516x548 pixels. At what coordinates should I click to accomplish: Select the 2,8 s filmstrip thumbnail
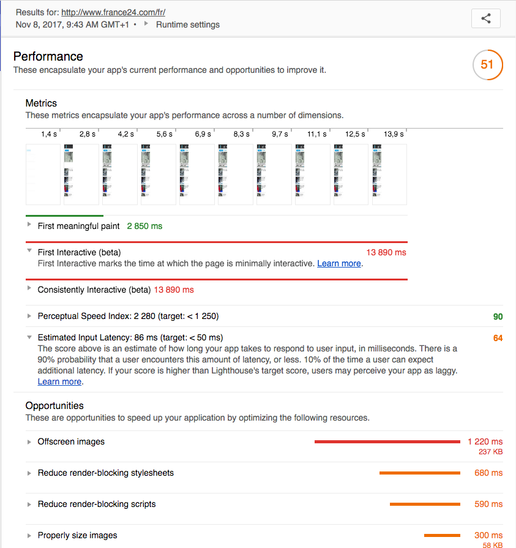tap(81, 175)
